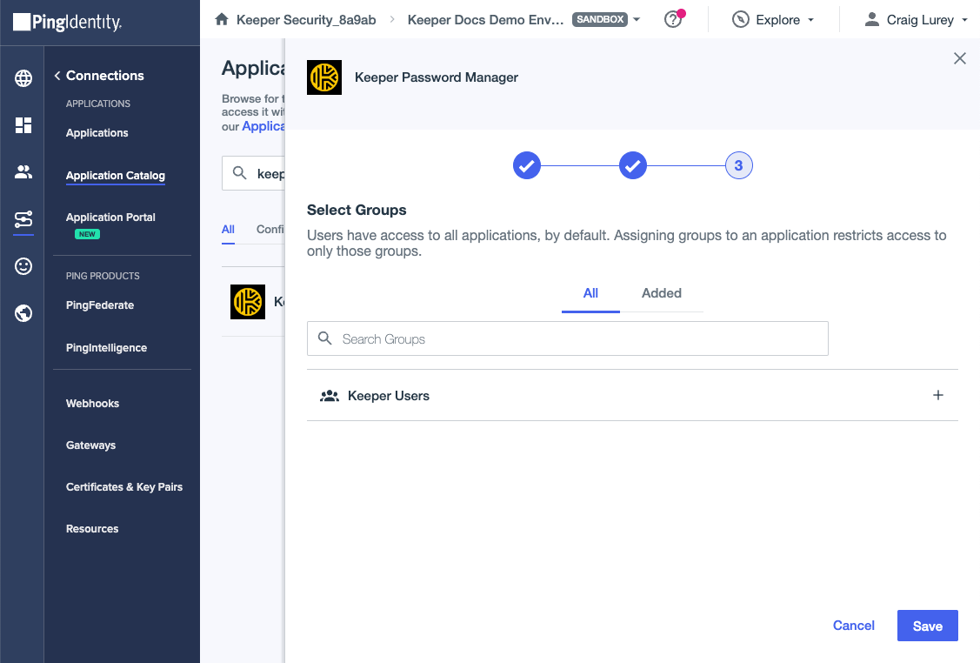Image resolution: width=980 pixels, height=663 pixels.
Task: Click the Keeper Security_8a9ab breadcrumb
Action: 306,20
